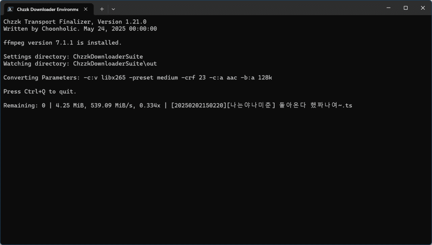Click the Settings directory line
This screenshot has width=432, height=245.
tap(73, 57)
